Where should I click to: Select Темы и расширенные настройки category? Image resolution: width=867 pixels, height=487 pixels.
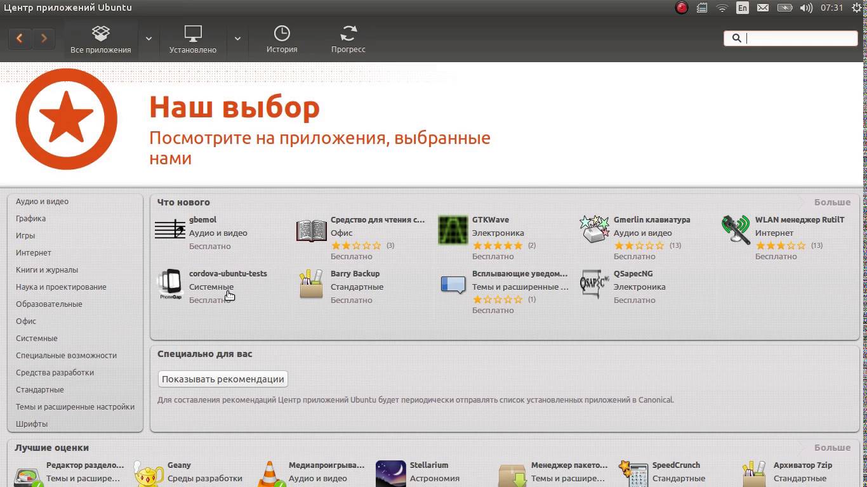pyautogui.click(x=75, y=407)
